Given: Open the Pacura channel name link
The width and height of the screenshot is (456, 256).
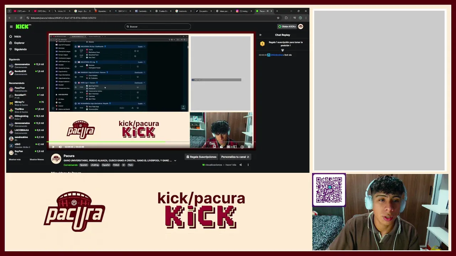Looking at the screenshot, I should point(69,156).
